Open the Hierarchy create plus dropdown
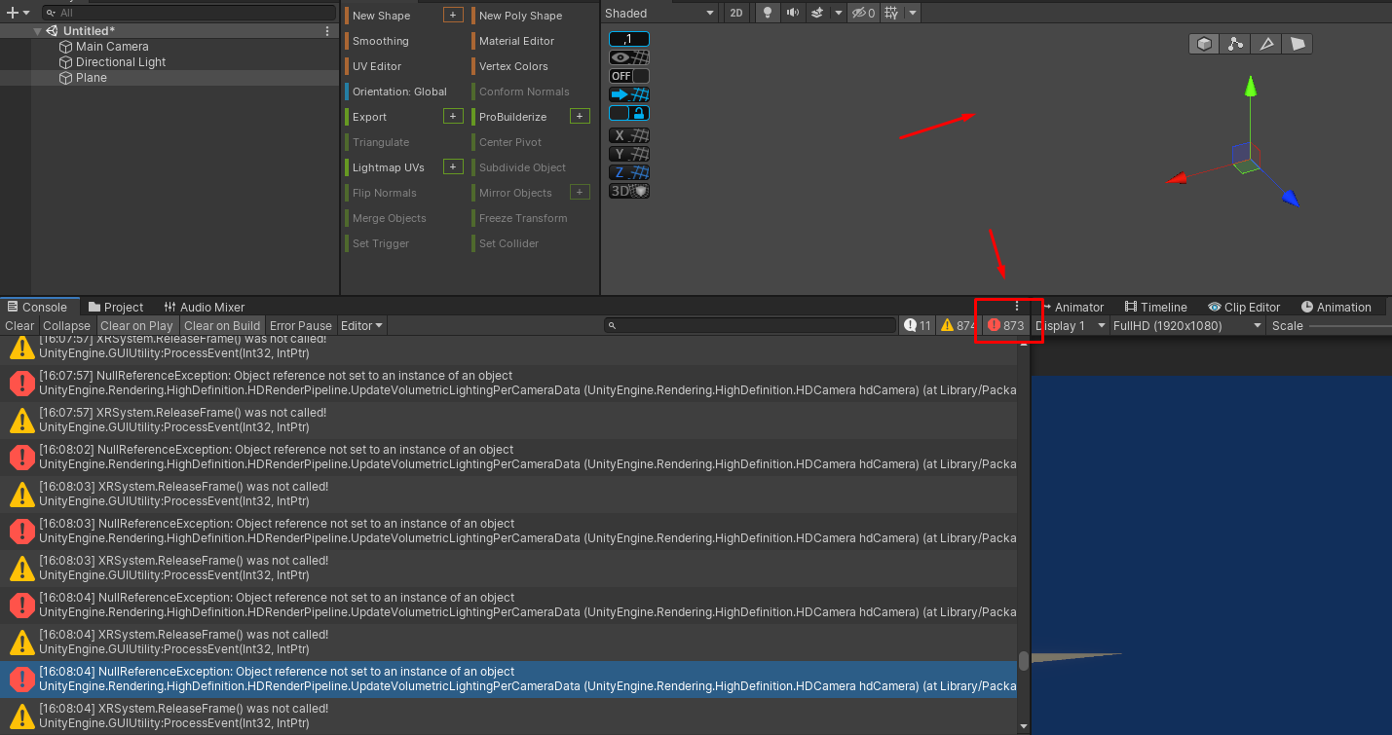1392x735 pixels. point(19,13)
